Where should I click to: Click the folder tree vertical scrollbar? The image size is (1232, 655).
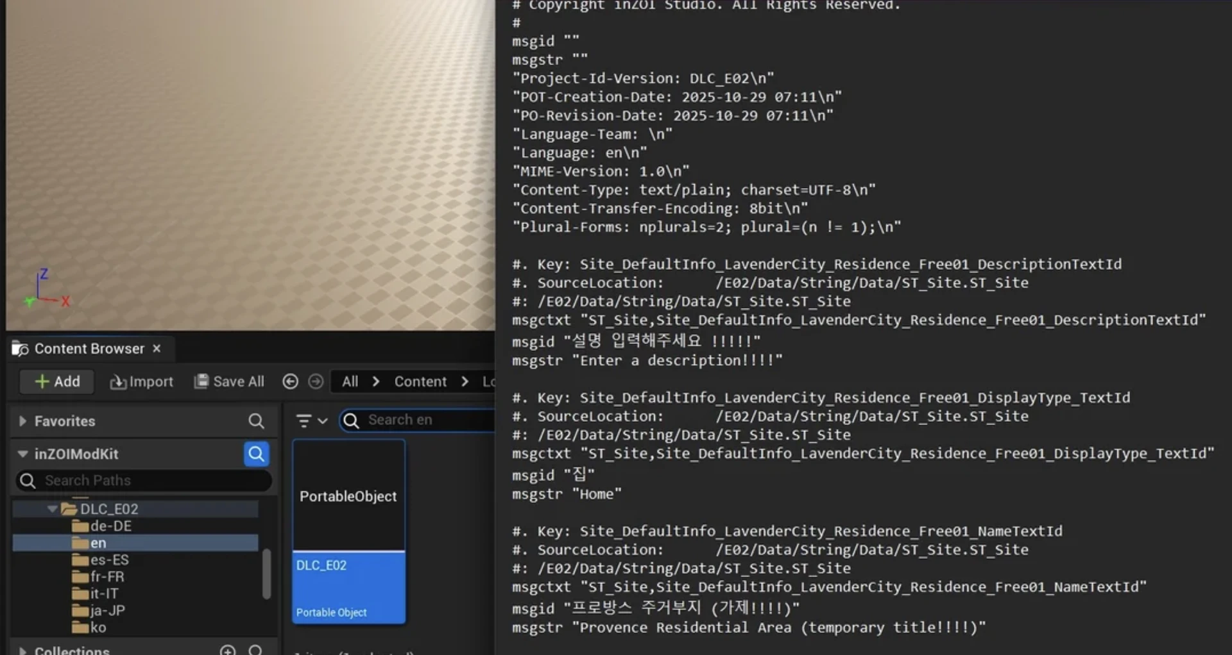(x=266, y=574)
